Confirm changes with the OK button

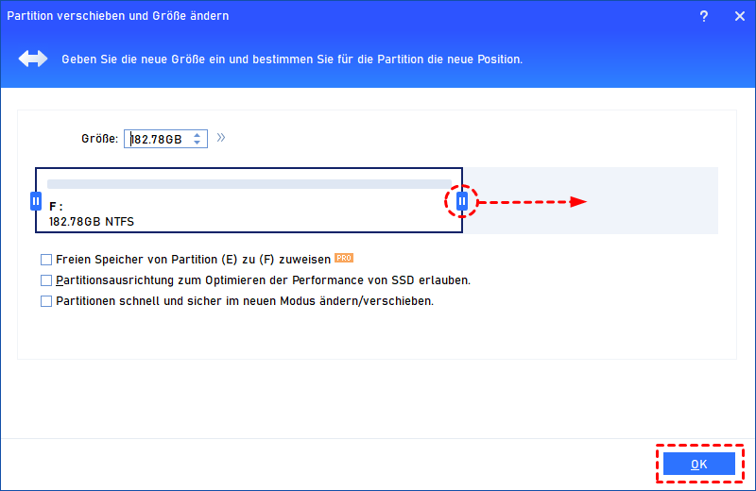(x=699, y=464)
